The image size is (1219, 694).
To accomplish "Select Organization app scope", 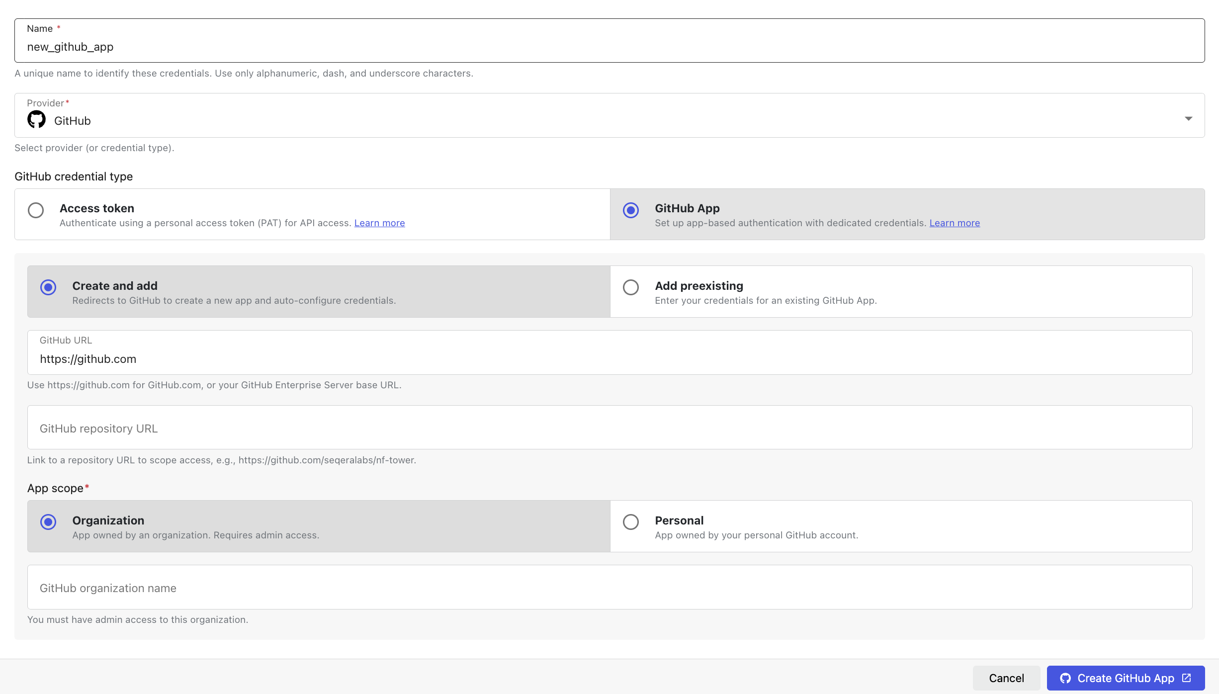I will pos(48,522).
